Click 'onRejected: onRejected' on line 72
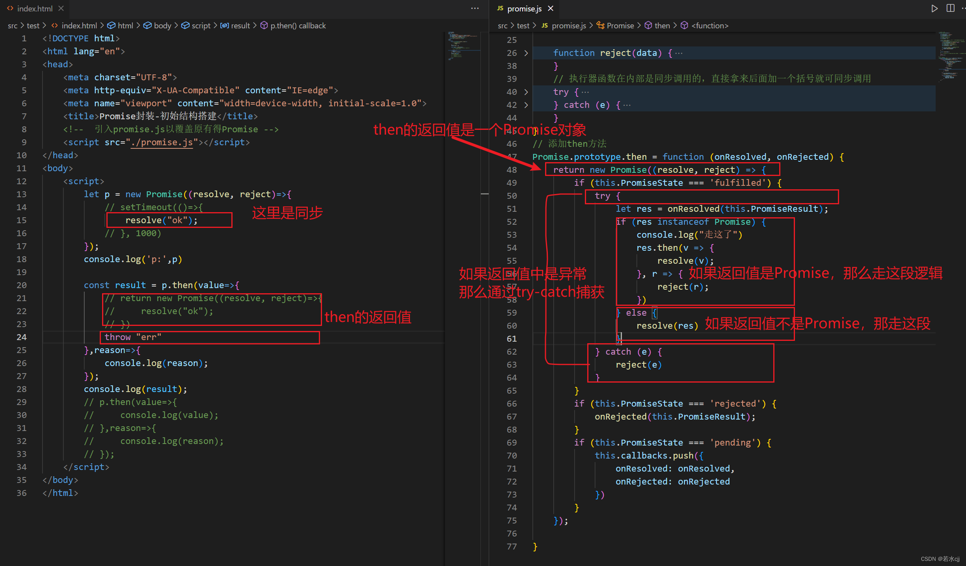 (x=673, y=481)
